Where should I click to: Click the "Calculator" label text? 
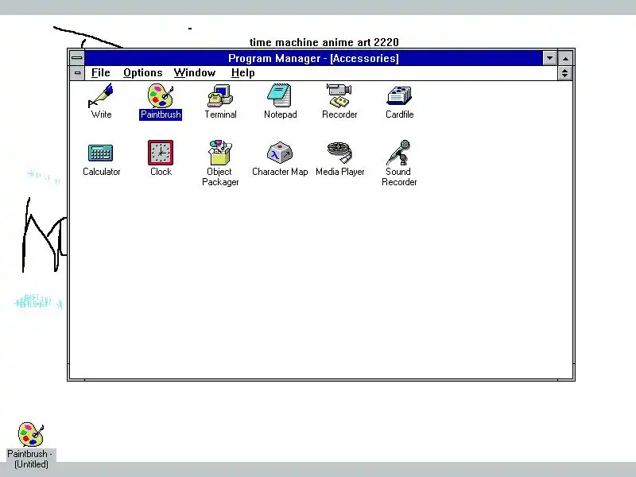[102, 172]
